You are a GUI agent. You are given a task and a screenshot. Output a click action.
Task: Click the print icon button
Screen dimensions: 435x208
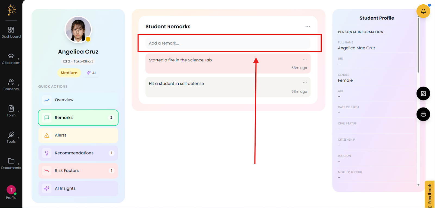tap(423, 114)
